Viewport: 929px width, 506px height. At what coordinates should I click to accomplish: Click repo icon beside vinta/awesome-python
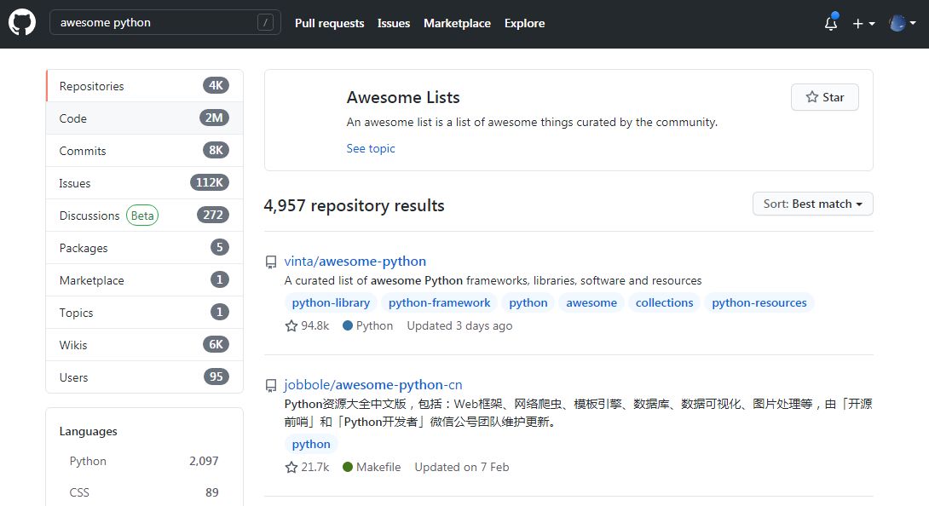coord(271,262)
